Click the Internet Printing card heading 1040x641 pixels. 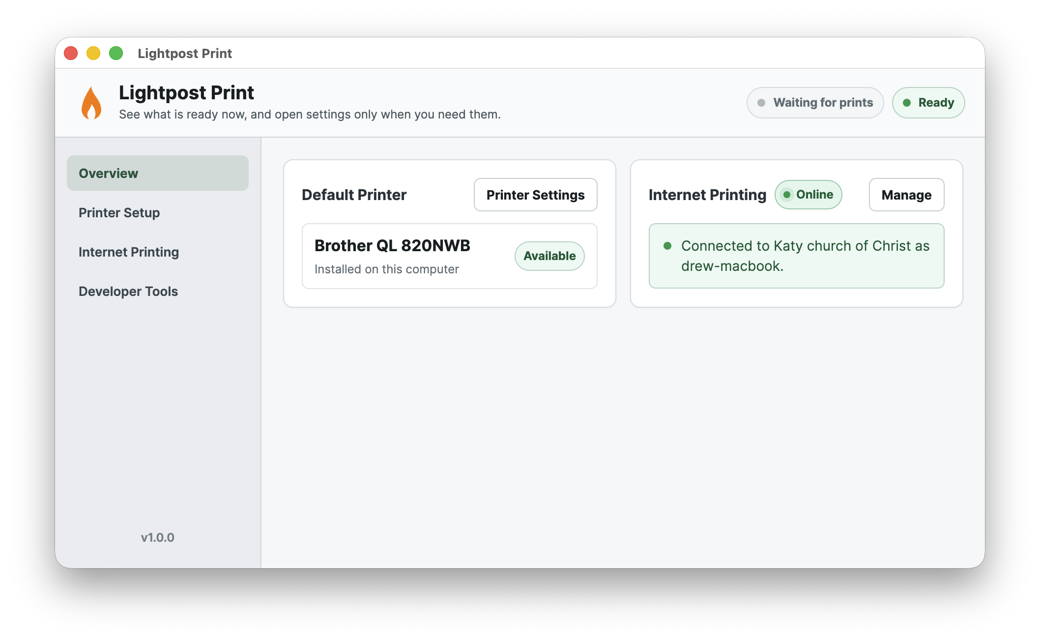[707, 195]
